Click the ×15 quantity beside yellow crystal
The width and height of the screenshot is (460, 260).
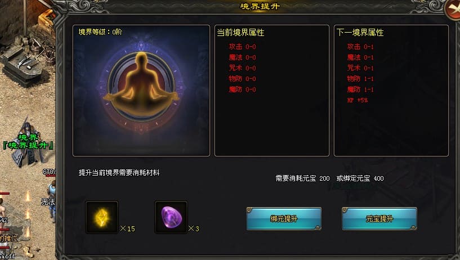[127, 228]
